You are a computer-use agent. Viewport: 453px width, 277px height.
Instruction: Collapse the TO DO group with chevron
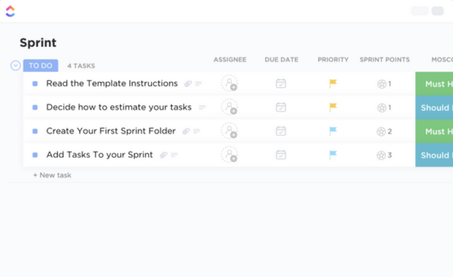[x=16, y=65]
